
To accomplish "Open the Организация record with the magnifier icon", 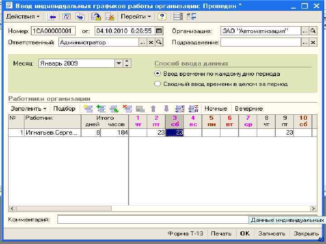I will pos(313,31).
